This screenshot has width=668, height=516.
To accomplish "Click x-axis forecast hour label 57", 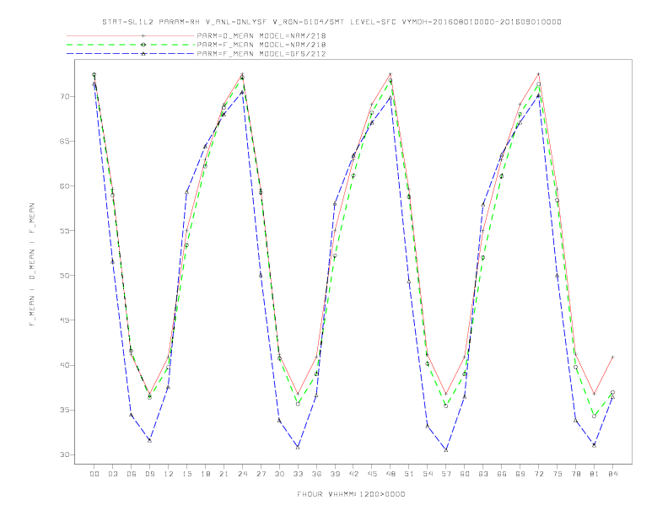I will pyautogui.click(x=446, y=474).
